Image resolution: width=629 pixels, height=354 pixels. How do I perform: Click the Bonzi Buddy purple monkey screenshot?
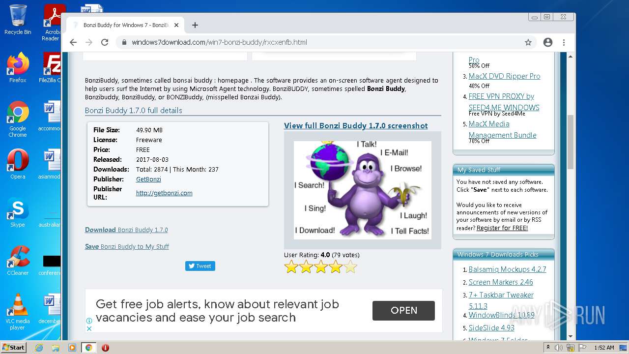point(363,190)
